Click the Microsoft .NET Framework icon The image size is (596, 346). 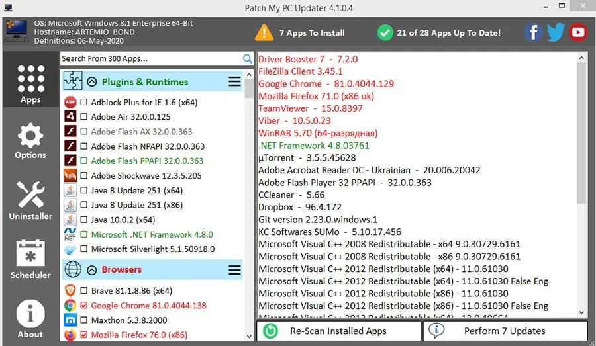(x=70, y=234)
